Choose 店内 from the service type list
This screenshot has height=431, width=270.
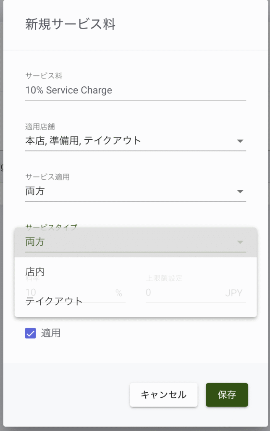coord(35,271)
